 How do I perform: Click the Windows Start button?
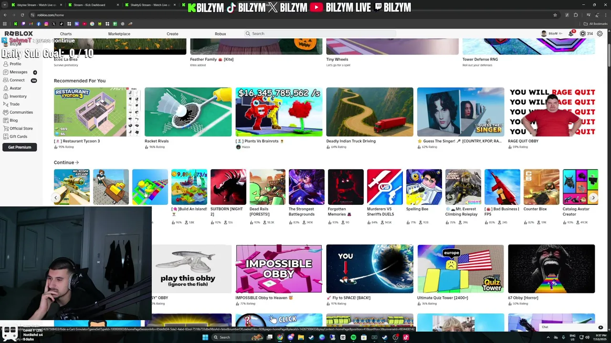[205, 337]
